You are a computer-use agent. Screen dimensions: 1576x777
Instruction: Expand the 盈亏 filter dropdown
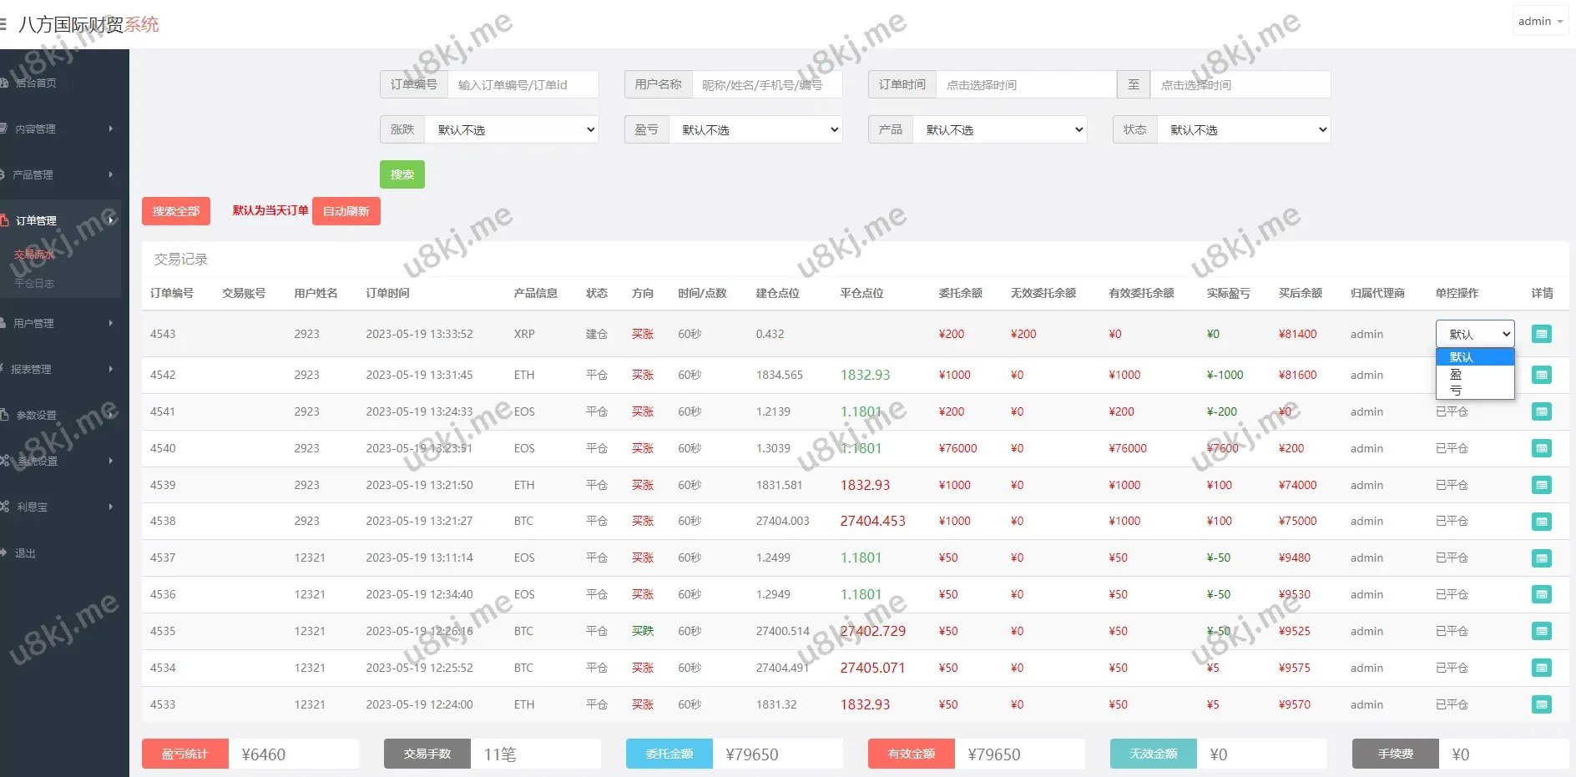click(755, 129)
